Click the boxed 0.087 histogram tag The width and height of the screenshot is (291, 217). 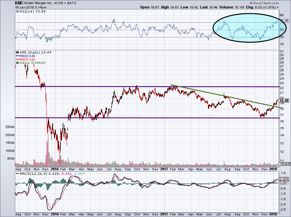(x=284, y=182)
